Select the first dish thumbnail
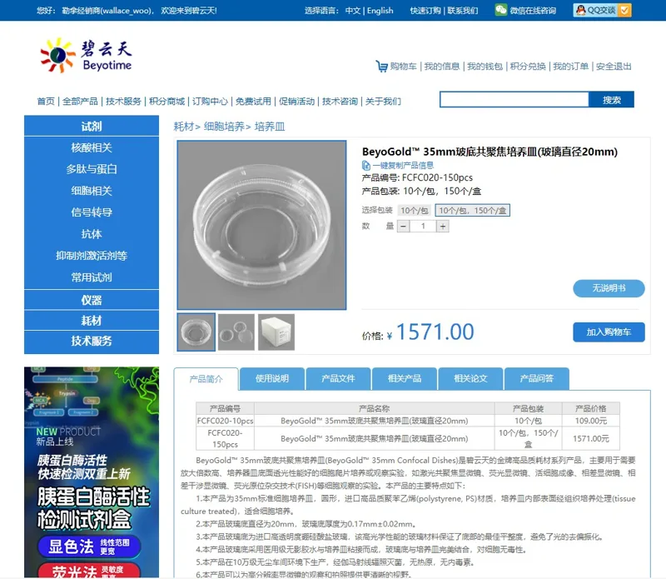The width and height of the screenshot is (666, 579). [196, 332]
